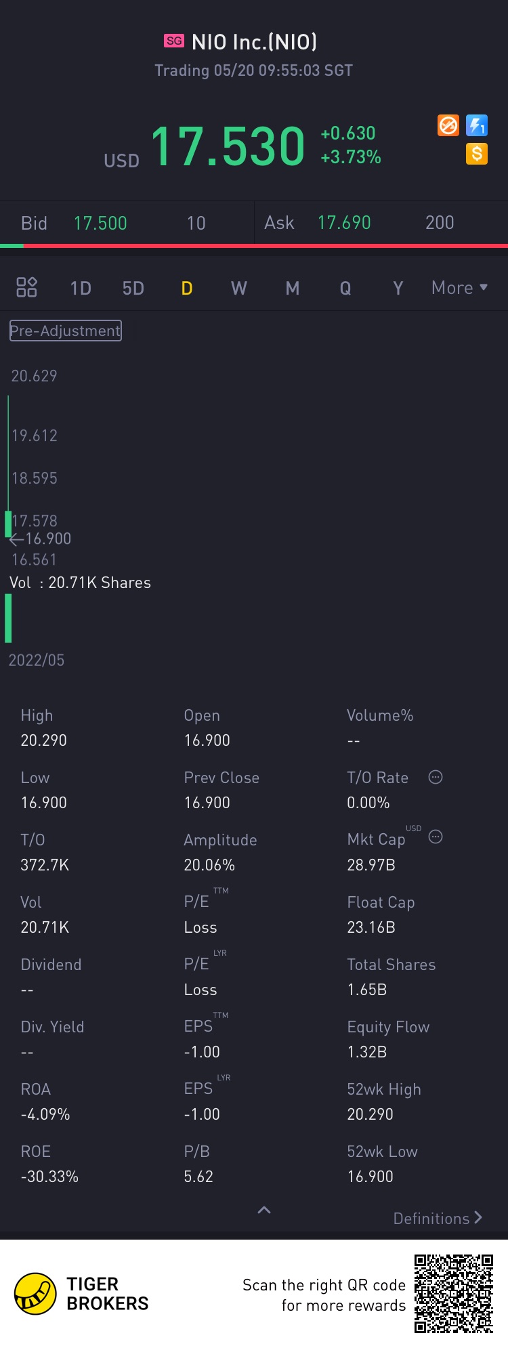Switch to the 1D chart tab

(x=81, y=289)
